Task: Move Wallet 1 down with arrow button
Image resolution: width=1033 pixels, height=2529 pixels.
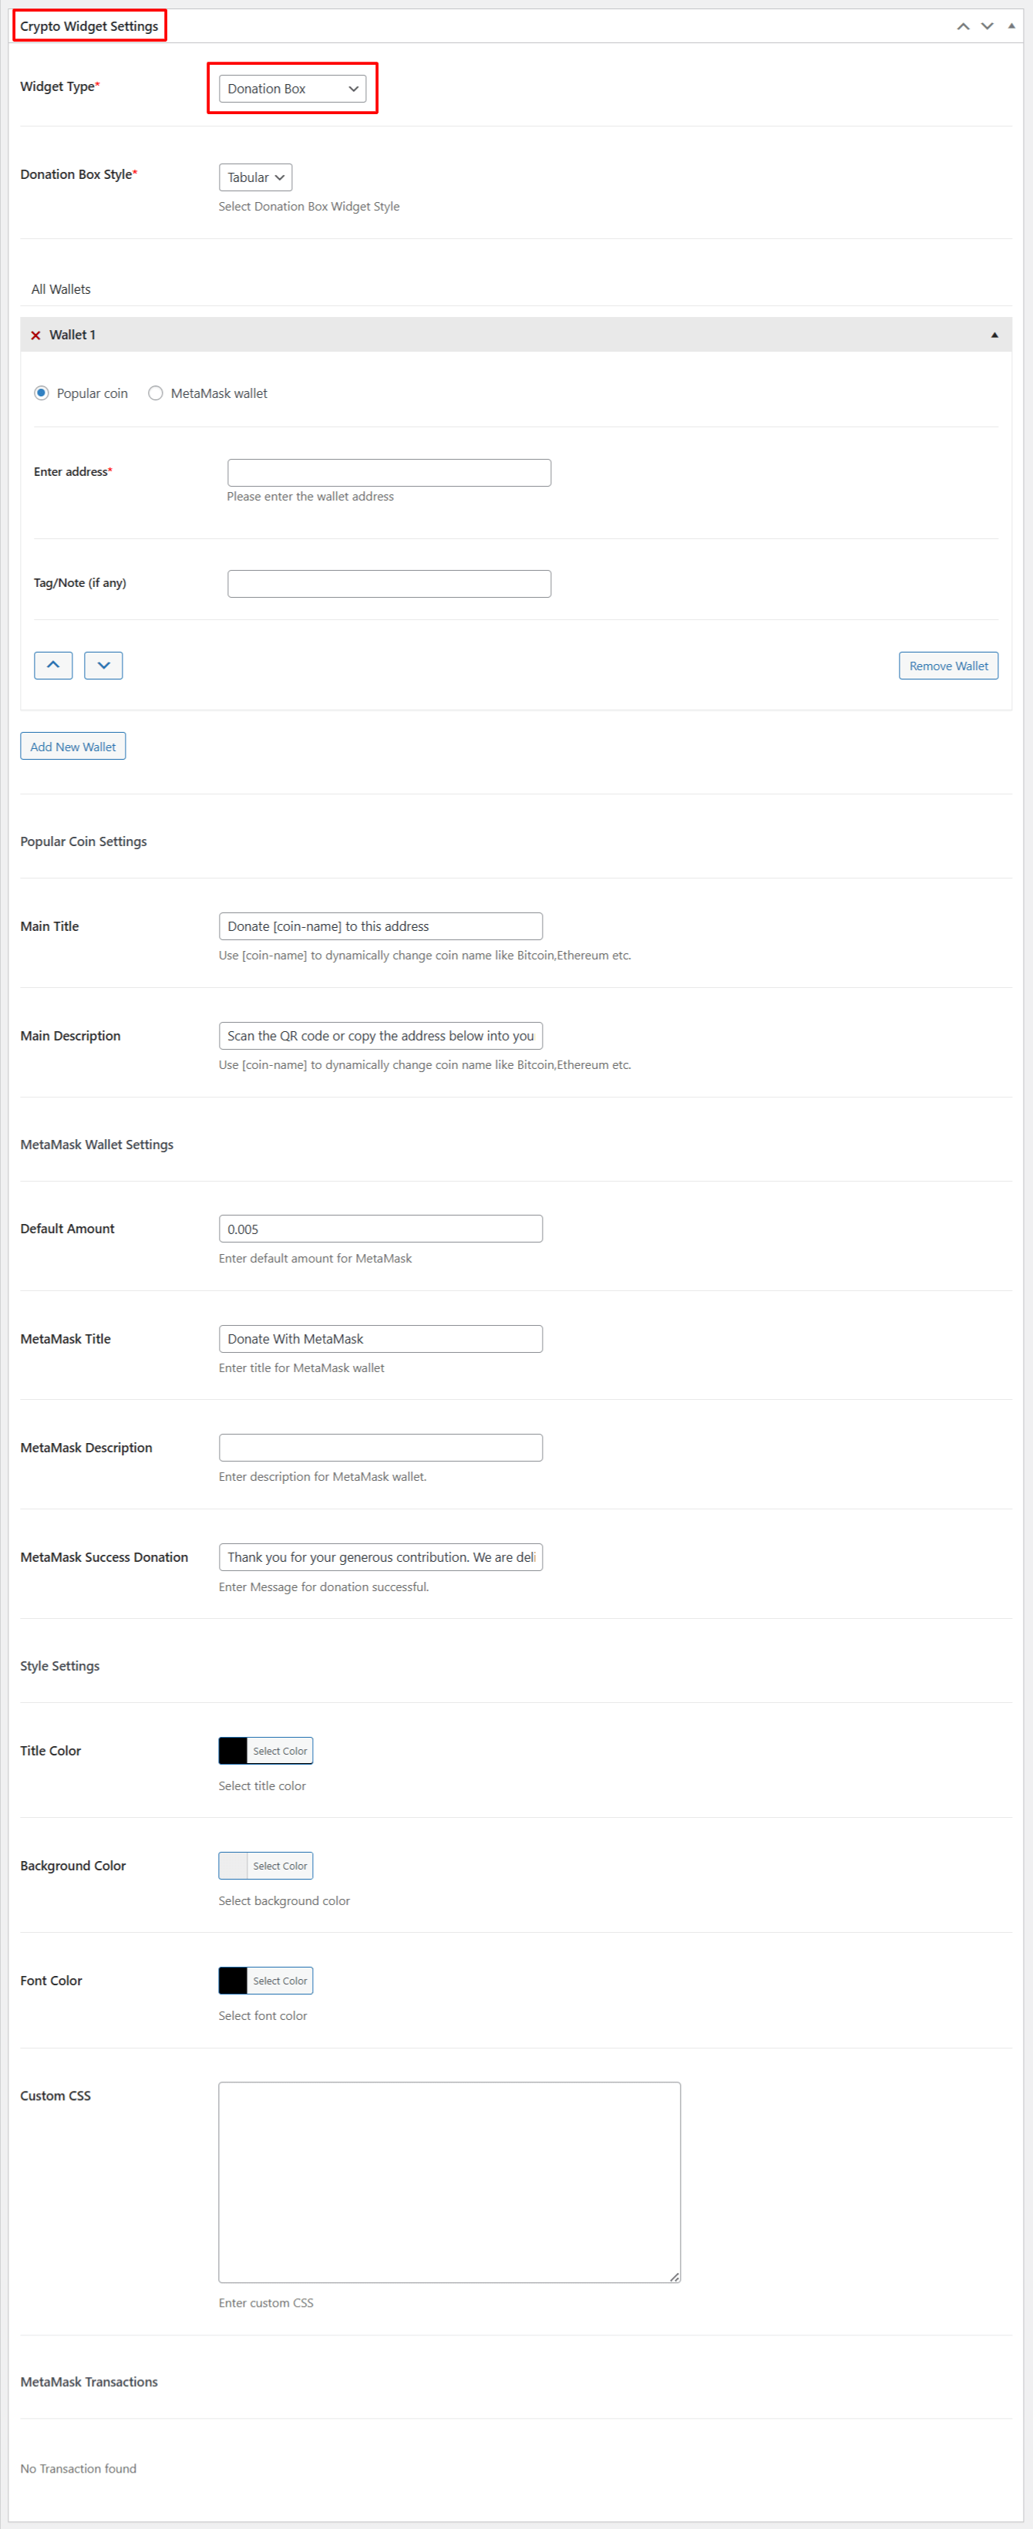Action: coord(103,666)
